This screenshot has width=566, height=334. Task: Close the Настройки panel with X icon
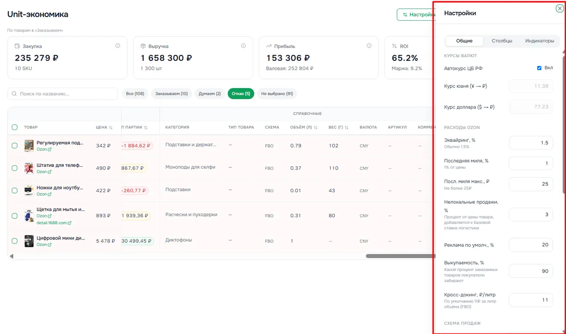pos(559,8)
